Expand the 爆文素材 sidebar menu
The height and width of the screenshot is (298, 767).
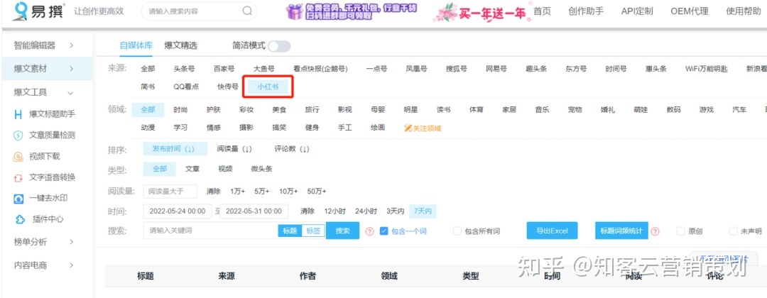tap(46, 69)
